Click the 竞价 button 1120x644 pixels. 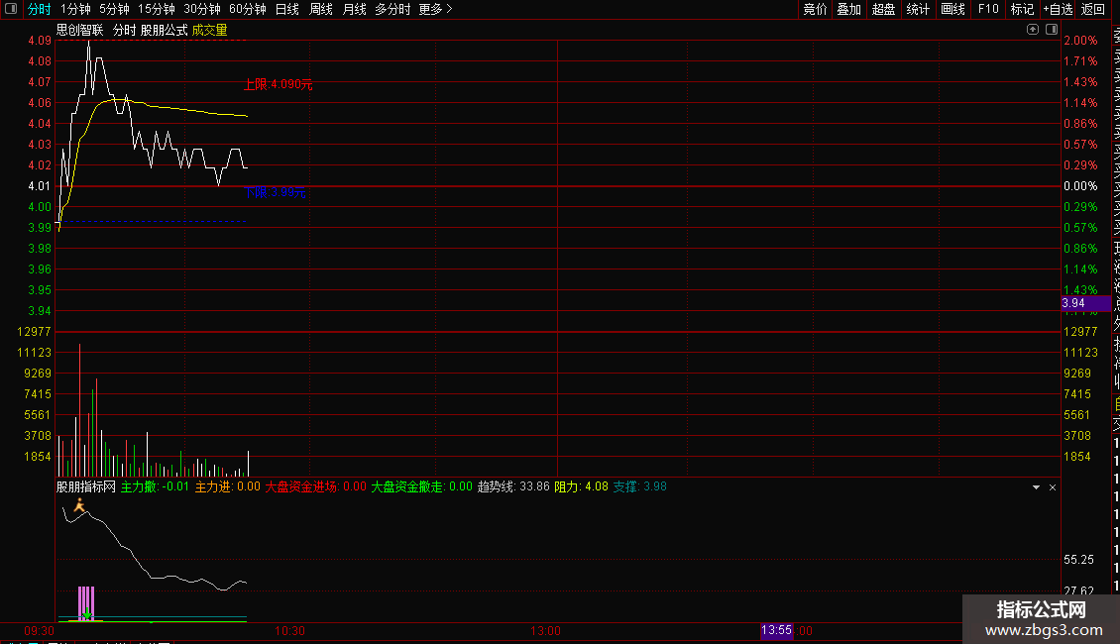click(x=815, y=9)
